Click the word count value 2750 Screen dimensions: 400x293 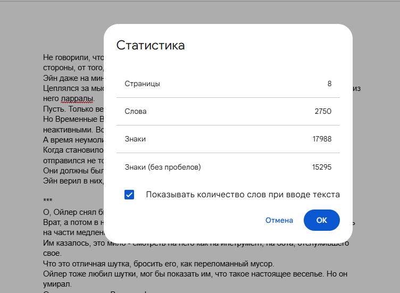click(x=323, y=112)
